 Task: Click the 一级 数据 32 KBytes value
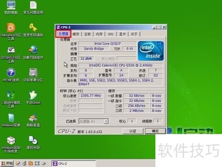[x=136, y=96]
